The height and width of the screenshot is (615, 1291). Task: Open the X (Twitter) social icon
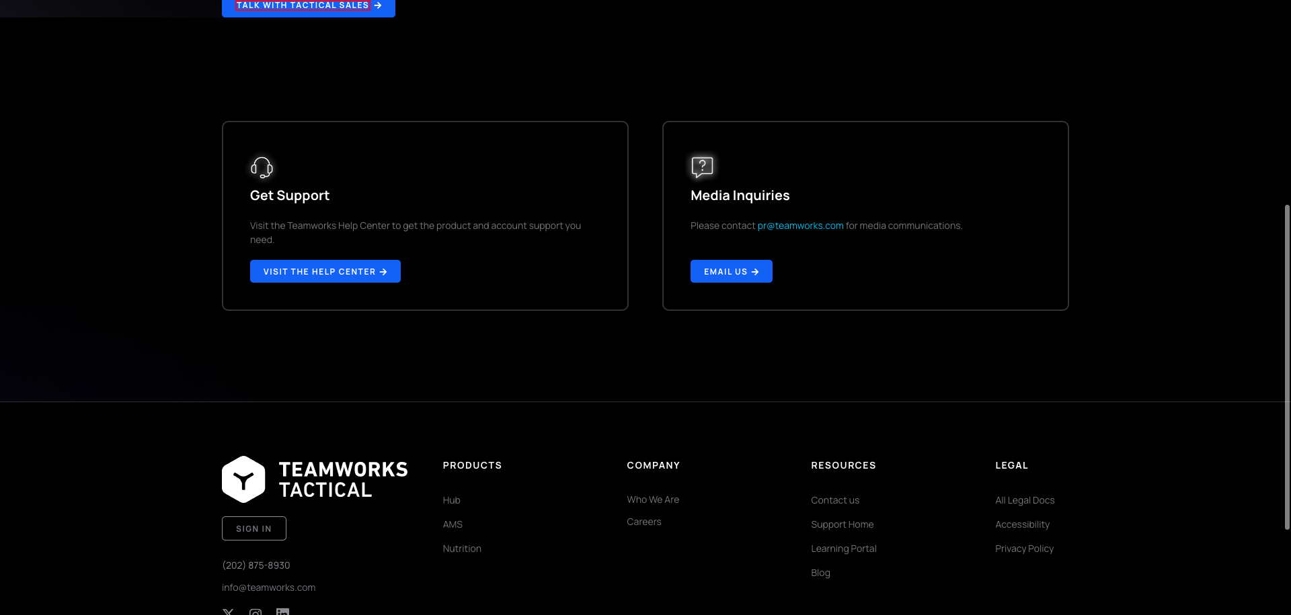tap(229, 612)
